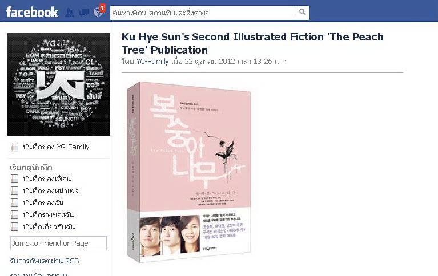438x276 pixels.
Task: Open the บันทึกของหน้าเพจ notes link
Action: [x=51, y=190]
